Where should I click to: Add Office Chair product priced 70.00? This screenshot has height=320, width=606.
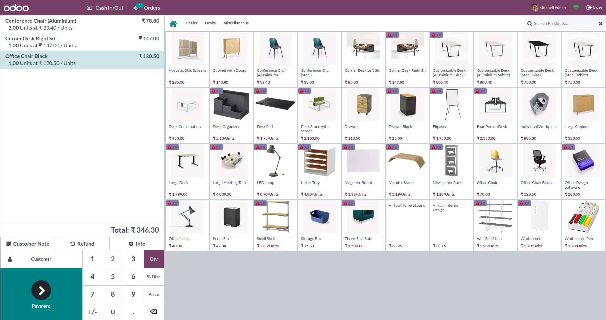495,171
